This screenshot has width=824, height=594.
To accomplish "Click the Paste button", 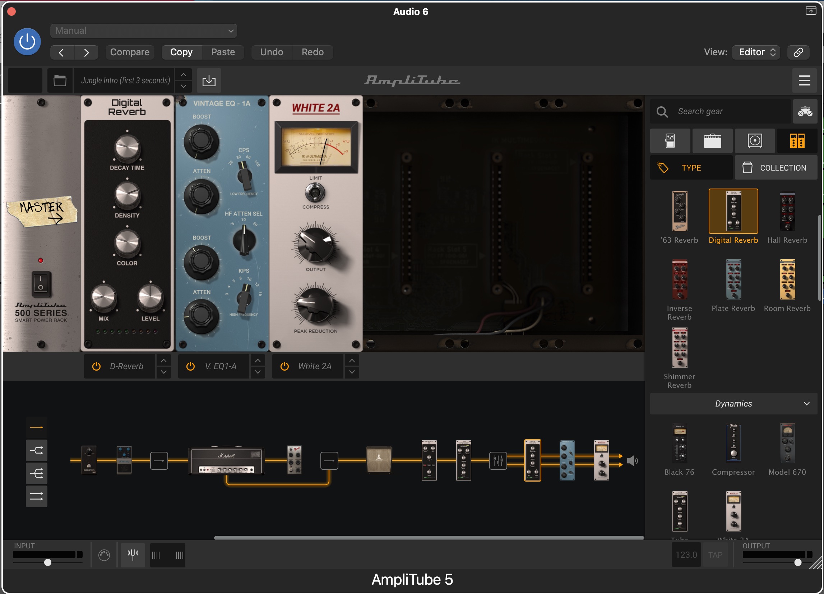I will point(223,52).
